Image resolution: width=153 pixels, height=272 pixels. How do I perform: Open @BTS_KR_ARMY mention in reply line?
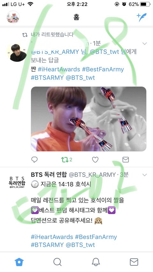(x=55, y=52)
